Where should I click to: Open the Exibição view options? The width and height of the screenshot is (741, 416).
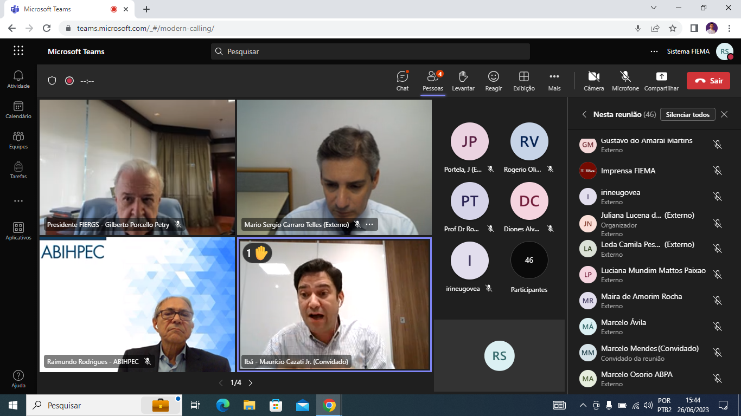tap(524, 81)
